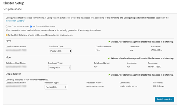183x110 pixels.
Task: Click blurred Hive database host name
Action: 16,50
